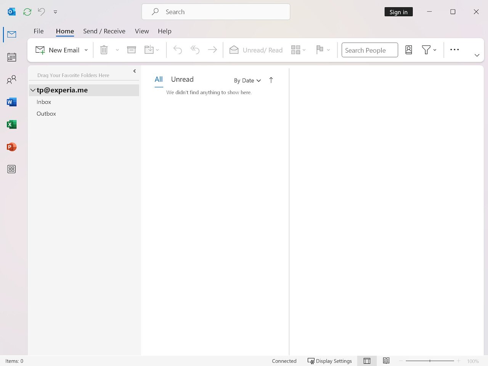Click the Undo arrow in the title bar

(x=41, y=11)
